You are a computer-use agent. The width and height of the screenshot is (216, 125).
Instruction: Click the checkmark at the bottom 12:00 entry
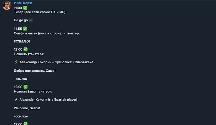tap(25, 124)
